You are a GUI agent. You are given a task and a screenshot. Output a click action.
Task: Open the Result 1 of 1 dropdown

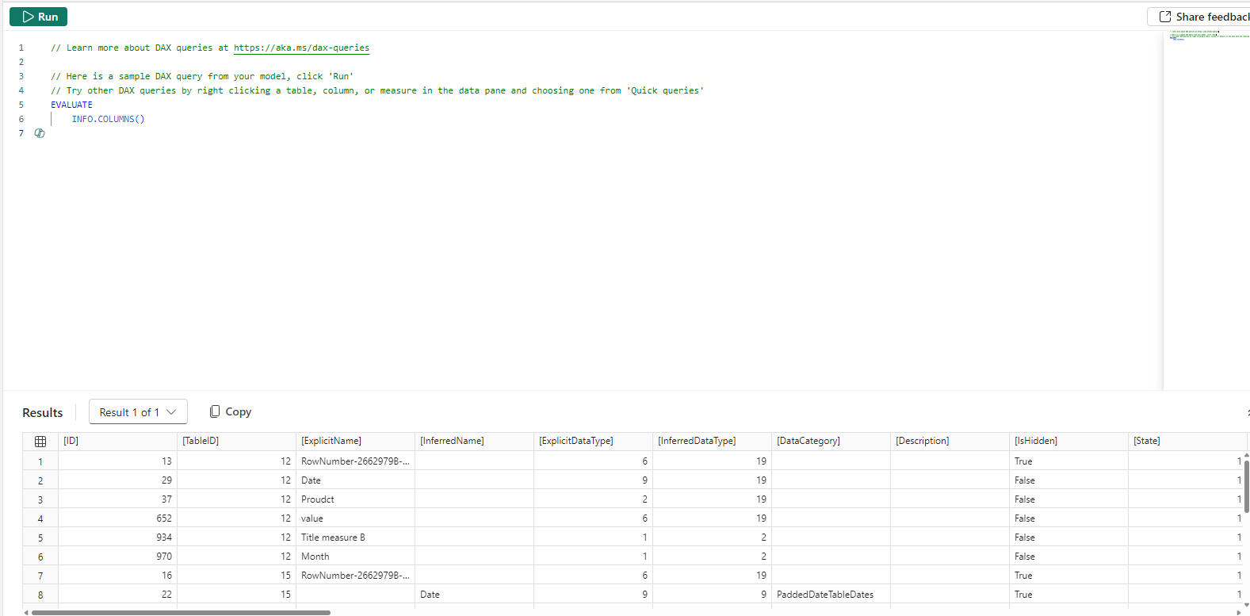138,412
